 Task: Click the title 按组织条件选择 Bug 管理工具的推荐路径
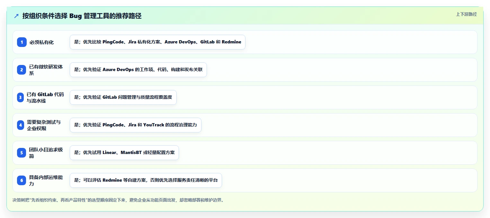(82, 16)
